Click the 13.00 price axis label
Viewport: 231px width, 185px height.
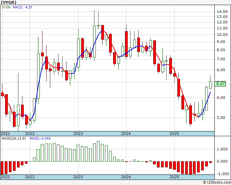tap(222, 17)
